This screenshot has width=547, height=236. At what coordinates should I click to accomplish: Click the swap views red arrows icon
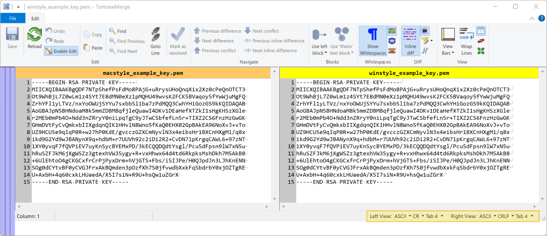pyautogui.click(x=481, y=41)
